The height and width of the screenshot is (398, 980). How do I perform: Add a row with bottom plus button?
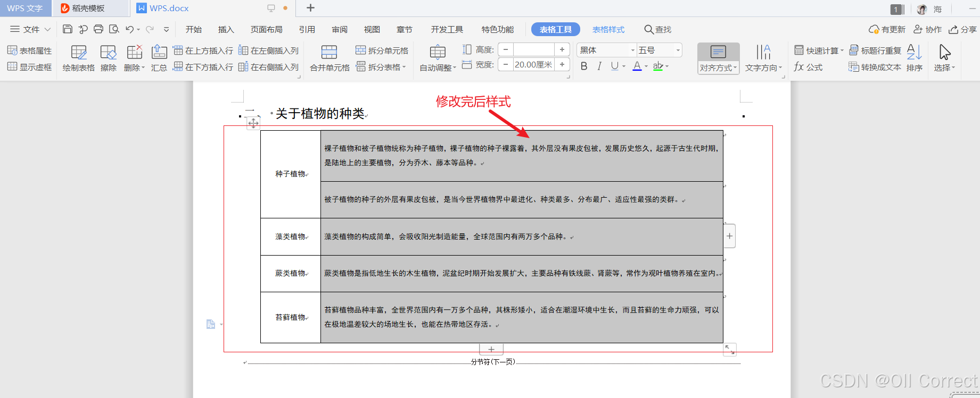[x=491, y=349]
